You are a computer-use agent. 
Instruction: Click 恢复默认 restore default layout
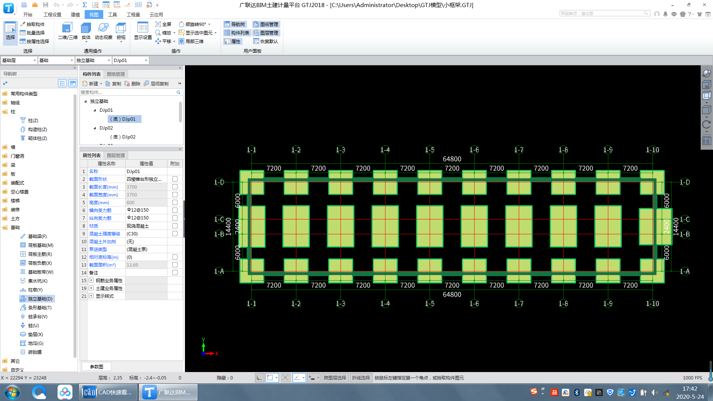point(266,41)
